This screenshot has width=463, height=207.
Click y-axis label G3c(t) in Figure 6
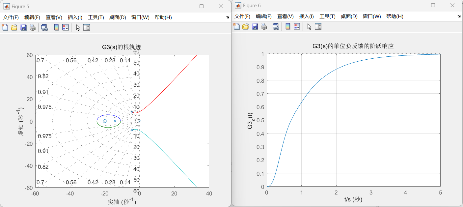(x=251, y=121)
